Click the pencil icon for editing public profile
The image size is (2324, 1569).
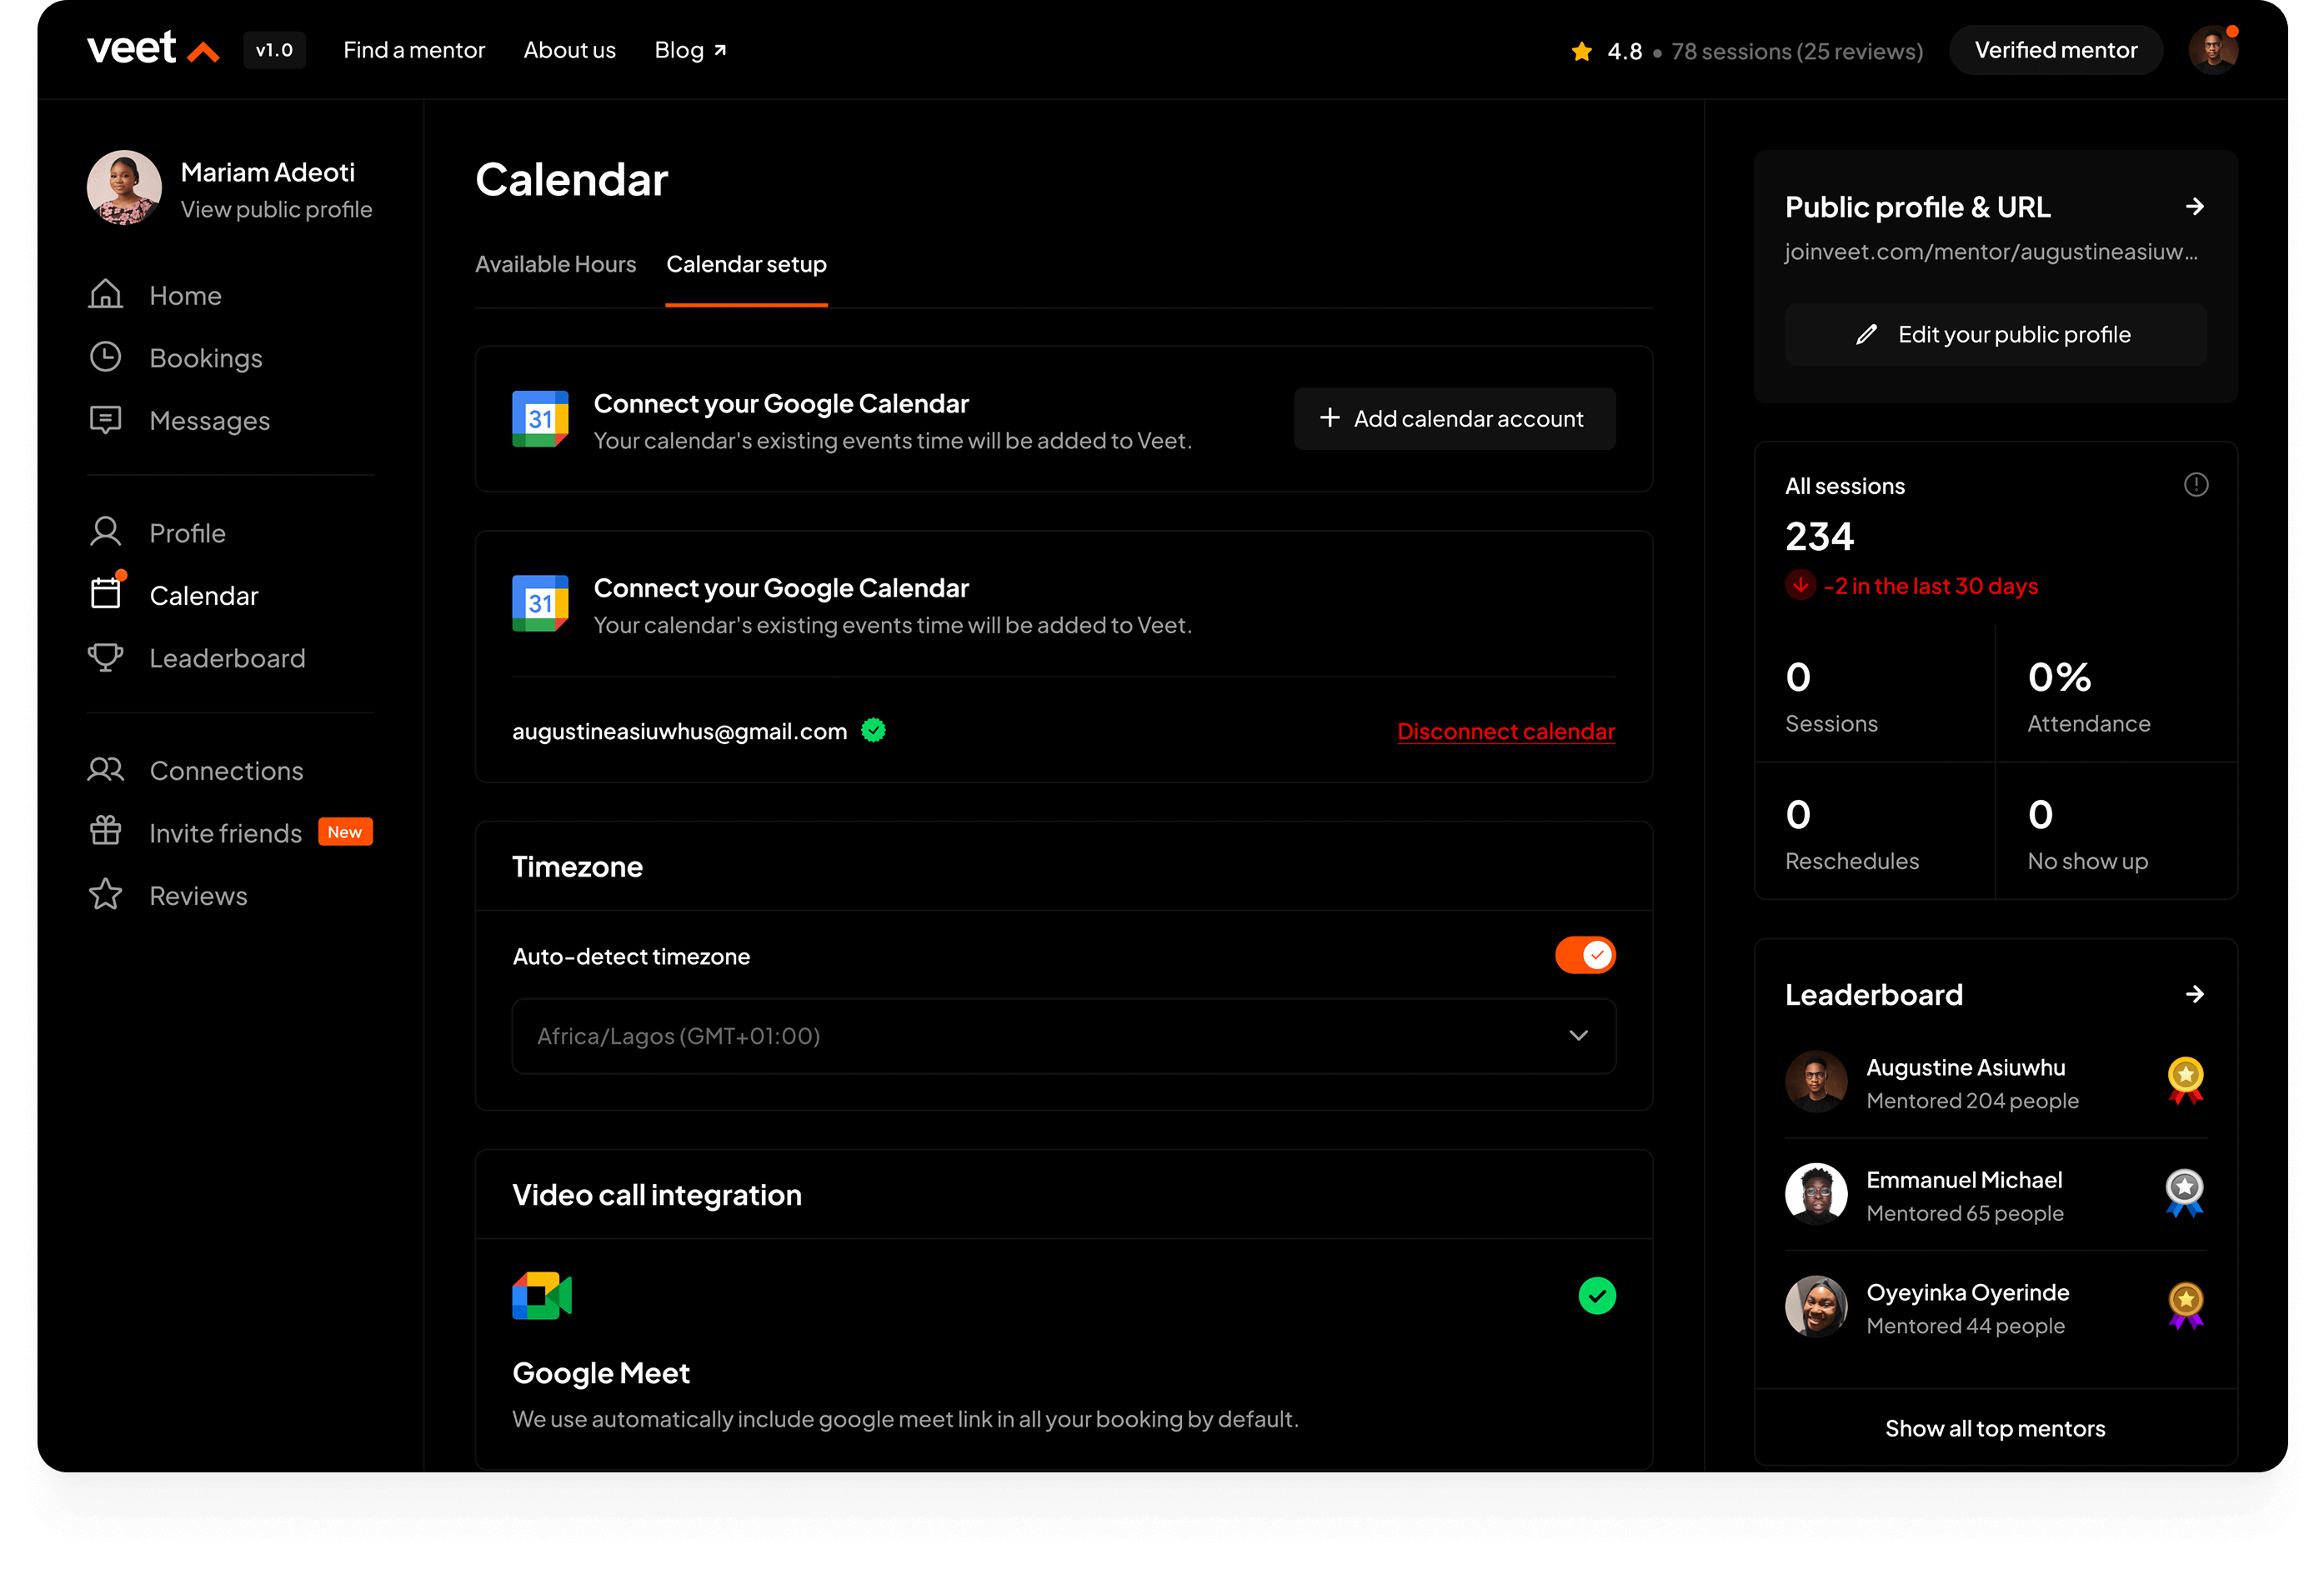click(1866, 335)
